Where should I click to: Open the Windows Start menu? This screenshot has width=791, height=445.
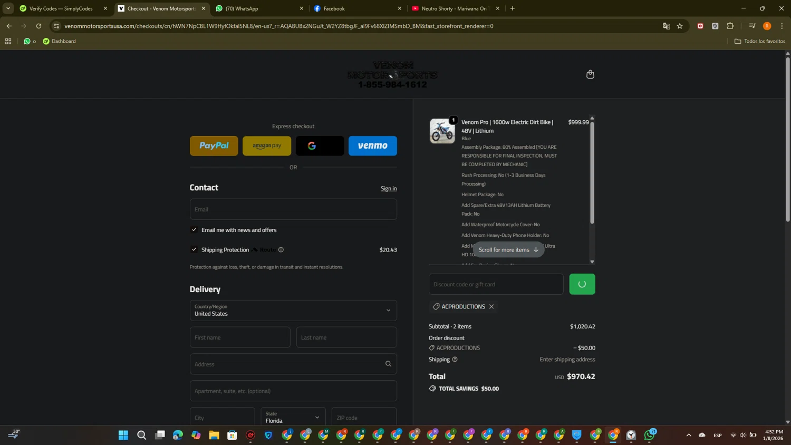coord(123,435)
